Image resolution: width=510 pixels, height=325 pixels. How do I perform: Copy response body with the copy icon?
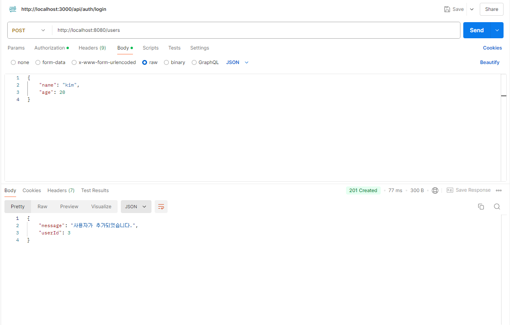click(481, 207)
